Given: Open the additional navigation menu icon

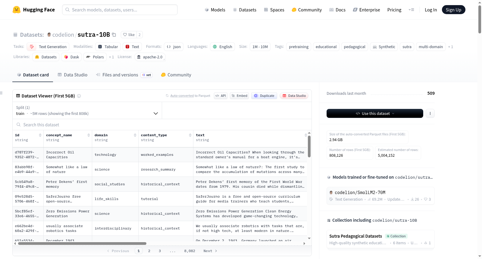Looking at the screenshot, I should [411, 10].
